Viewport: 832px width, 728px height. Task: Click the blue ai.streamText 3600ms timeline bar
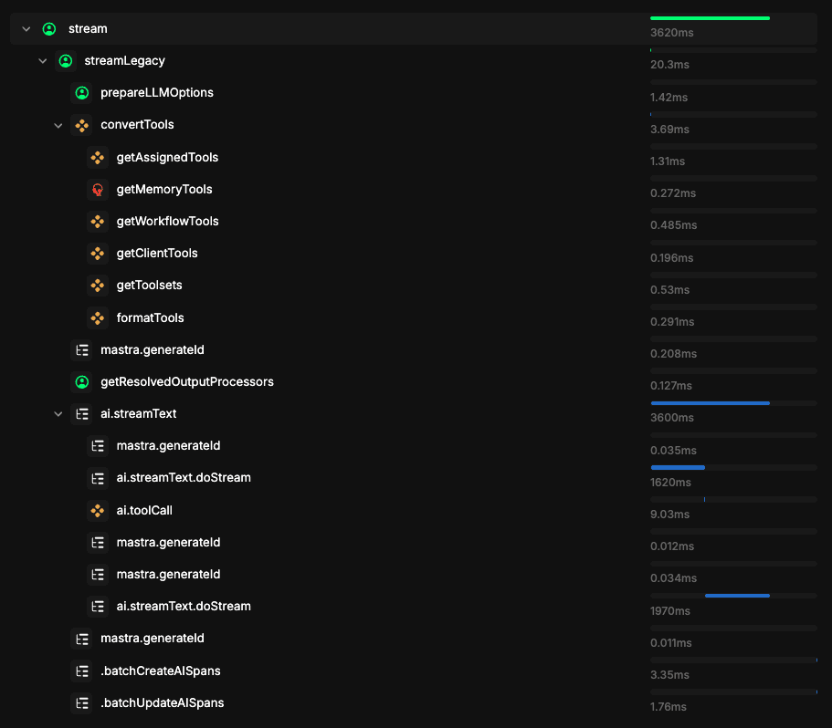pos(710,403)
